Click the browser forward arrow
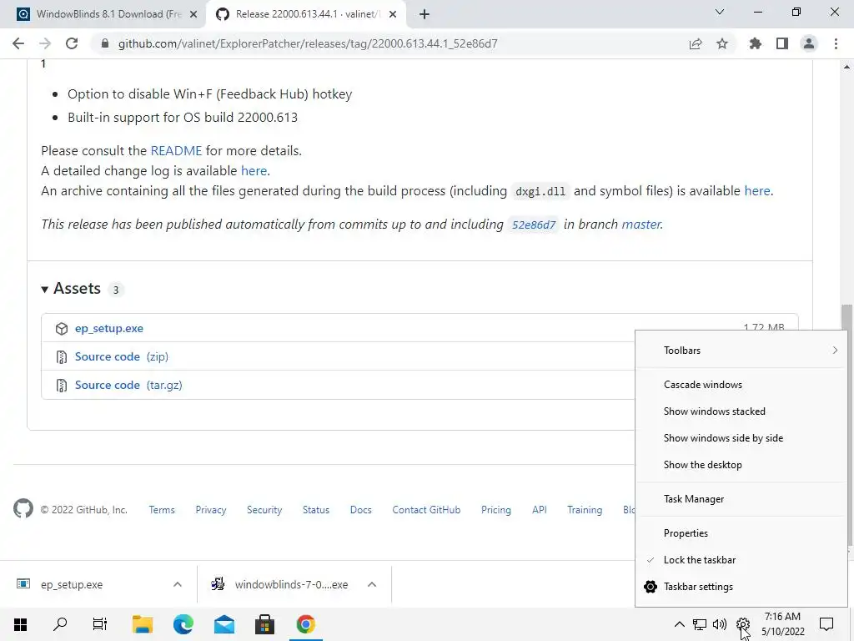 point(45,43)
